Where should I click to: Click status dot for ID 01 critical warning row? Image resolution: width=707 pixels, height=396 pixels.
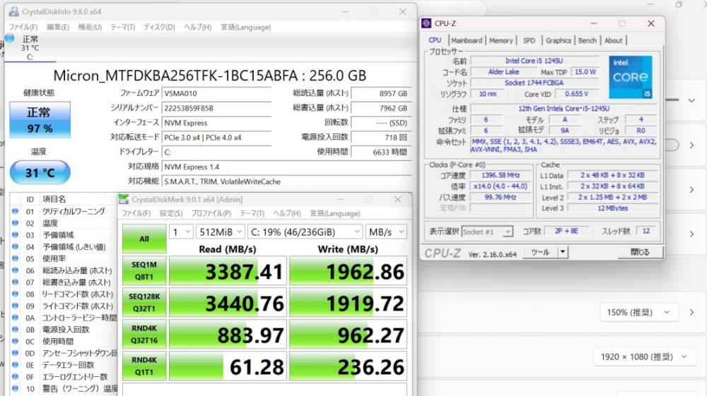(15, 211)
